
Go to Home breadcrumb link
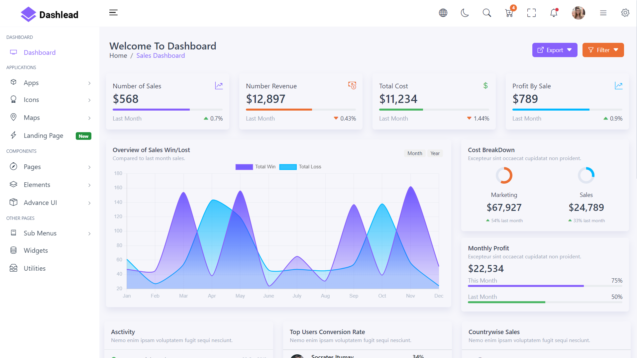click(x=118, y=55)
